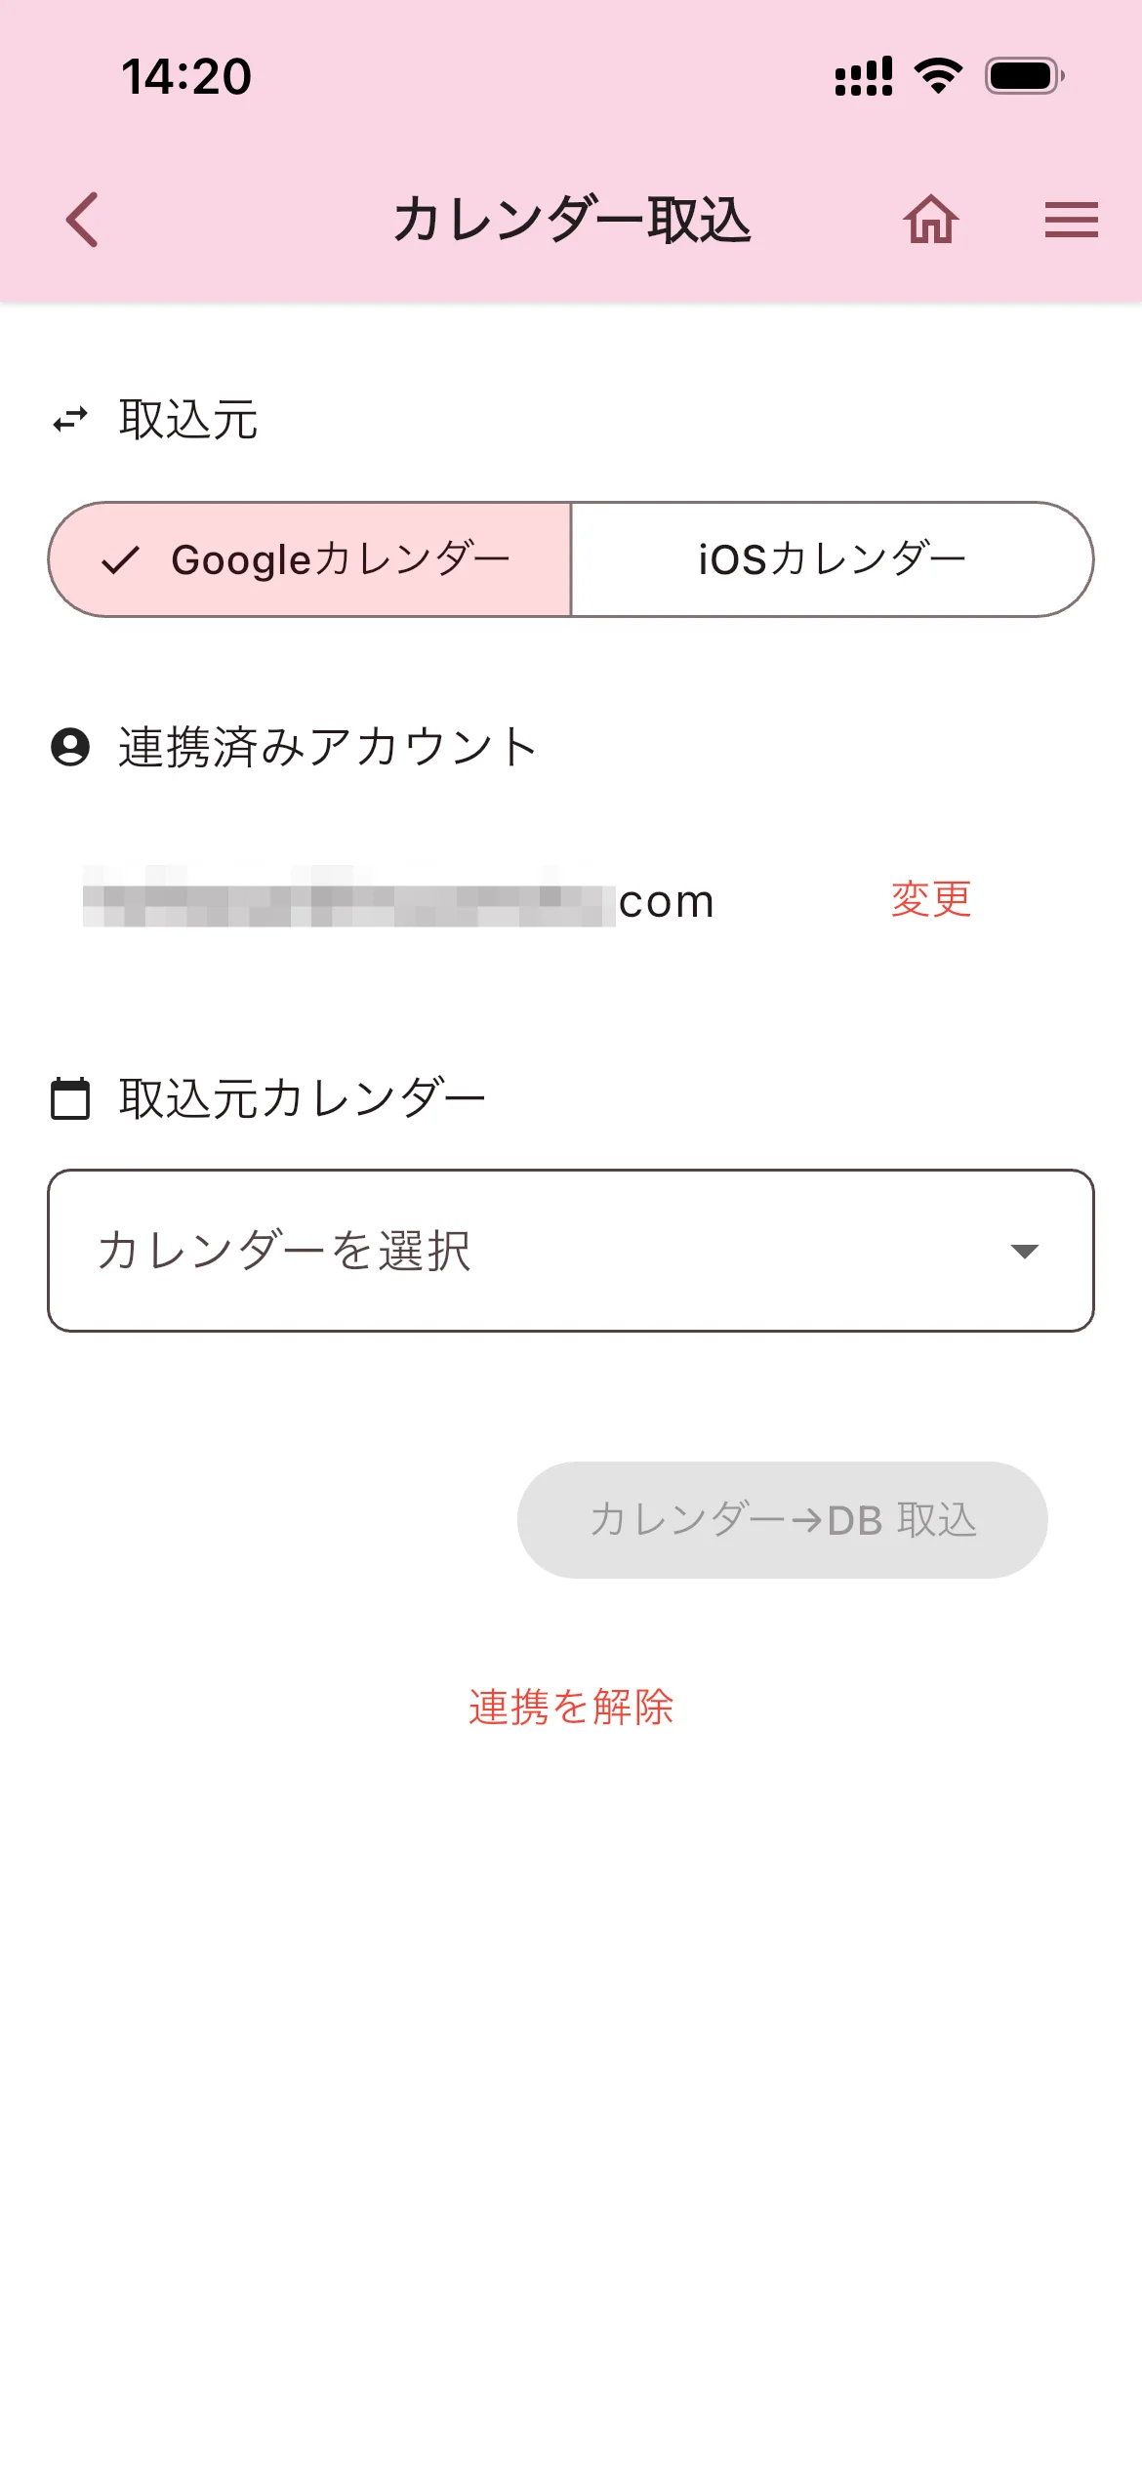The width and height of the screenshot is (1142, 2472).
Task: Go to home via house icon
Action: [x=930, y=220]
